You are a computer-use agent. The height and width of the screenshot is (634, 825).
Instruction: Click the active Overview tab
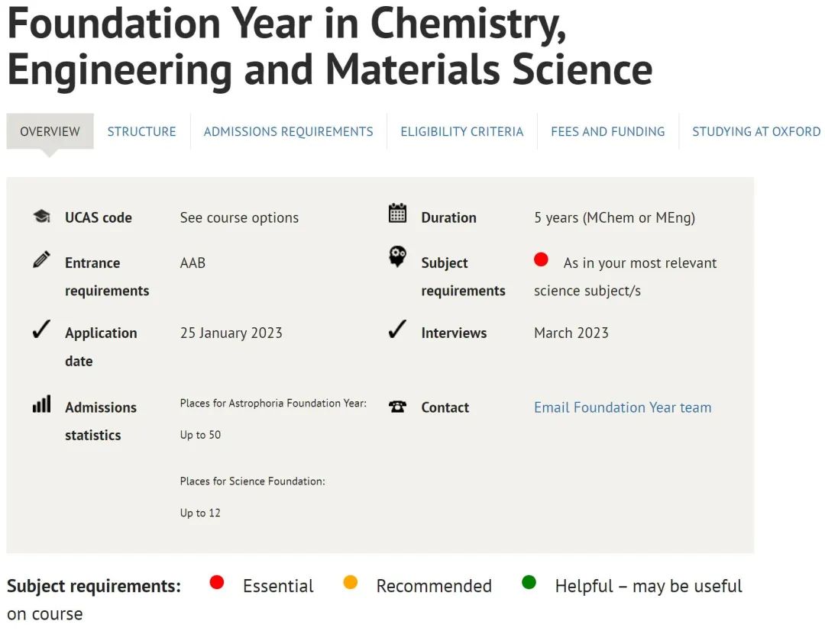[x=50, y=131]
